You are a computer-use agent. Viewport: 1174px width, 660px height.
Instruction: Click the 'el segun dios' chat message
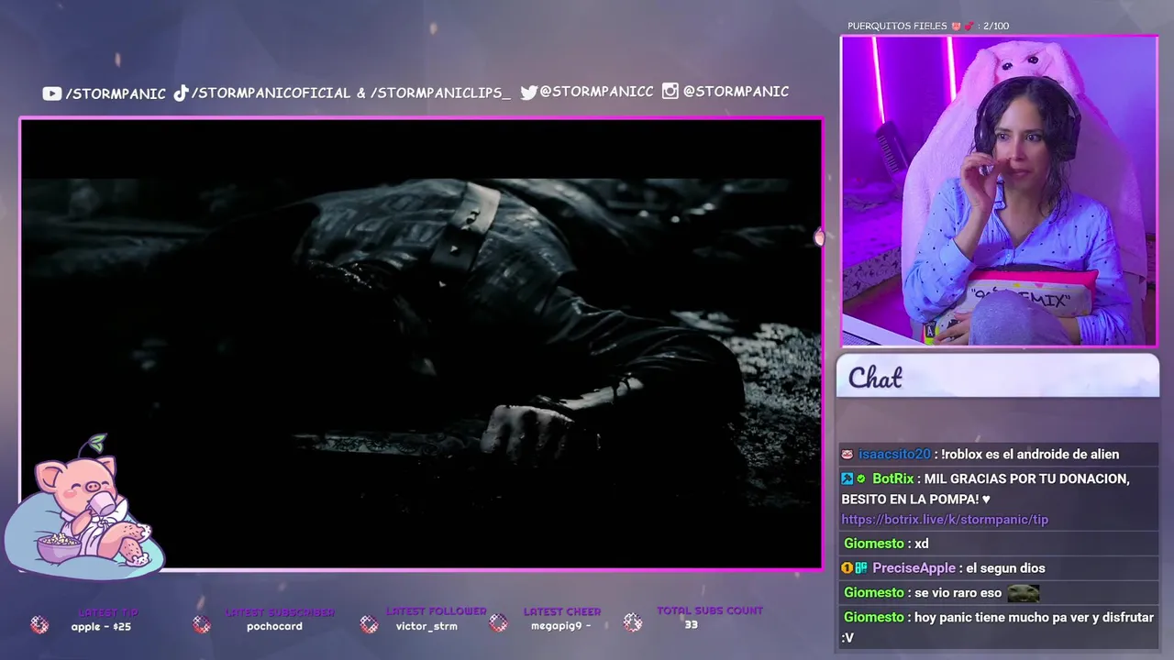(x=1004, y=568)
